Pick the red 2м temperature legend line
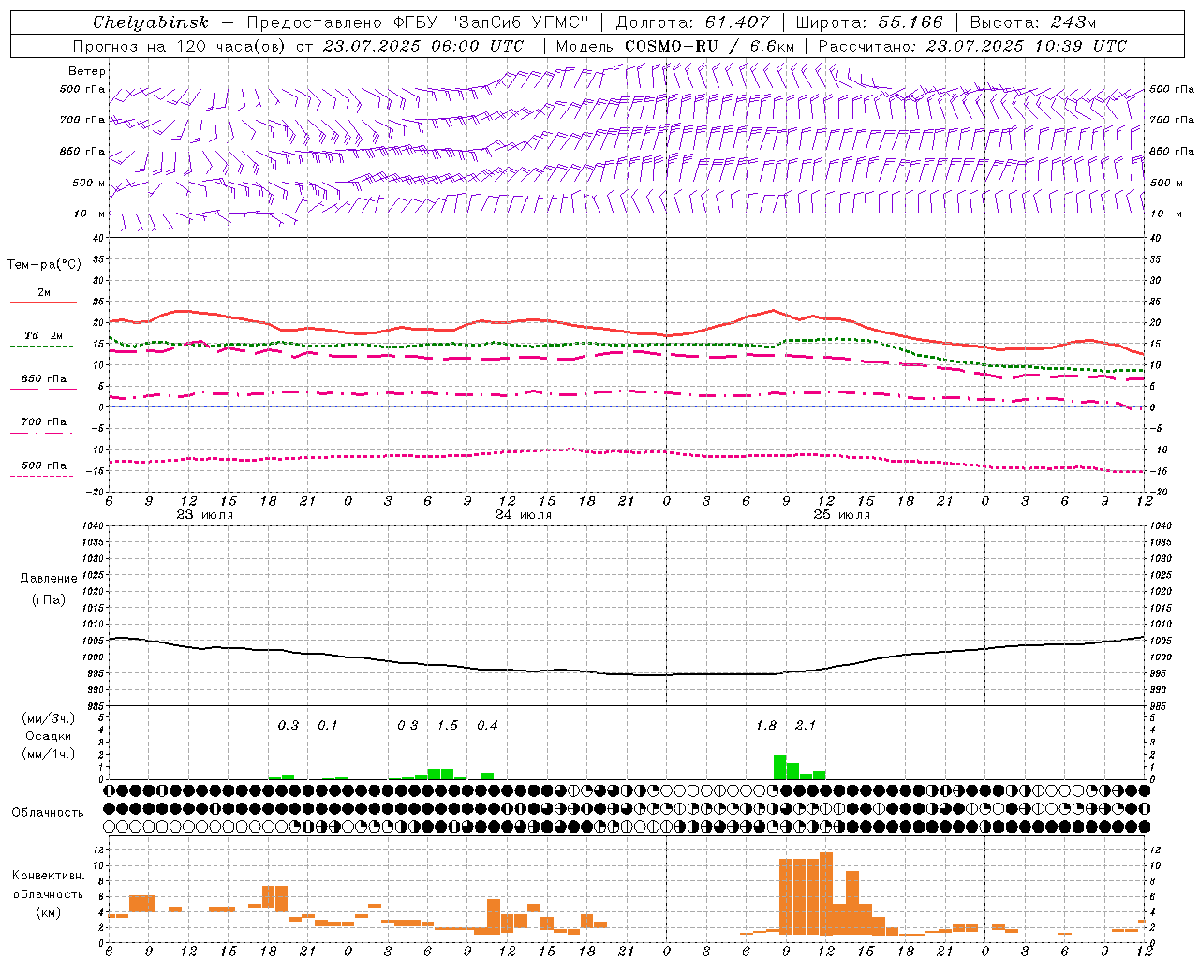Image resolution: width=1199 pixels, height=959 pixels. pyautogui.click(x=43, y=302)
